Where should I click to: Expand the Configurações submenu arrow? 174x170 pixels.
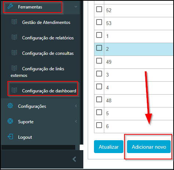tap(76, 106)
